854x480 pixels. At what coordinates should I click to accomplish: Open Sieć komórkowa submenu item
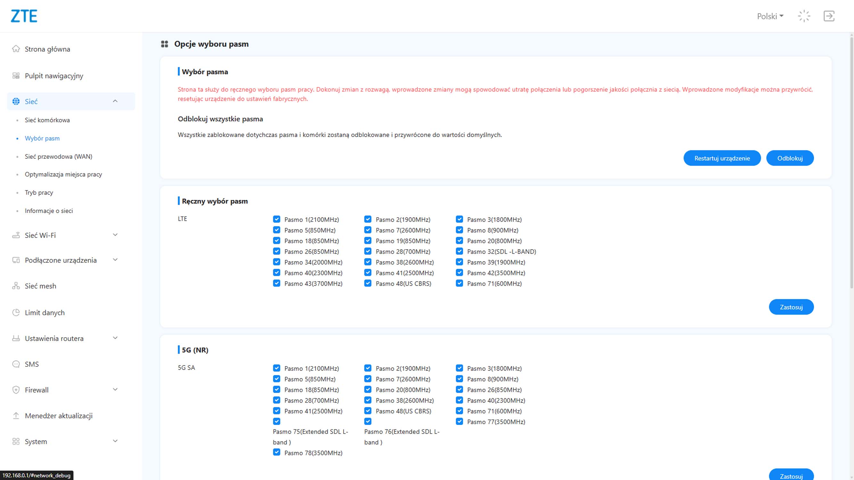[x=47, y=120]
